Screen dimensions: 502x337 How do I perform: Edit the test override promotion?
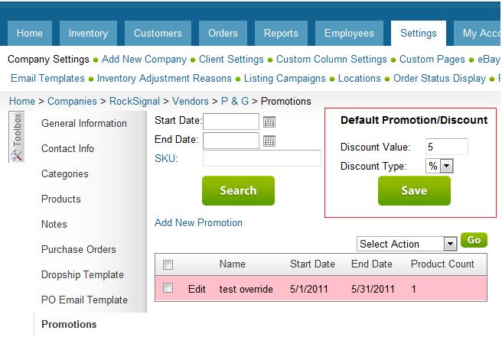click(x=197, y=289)
